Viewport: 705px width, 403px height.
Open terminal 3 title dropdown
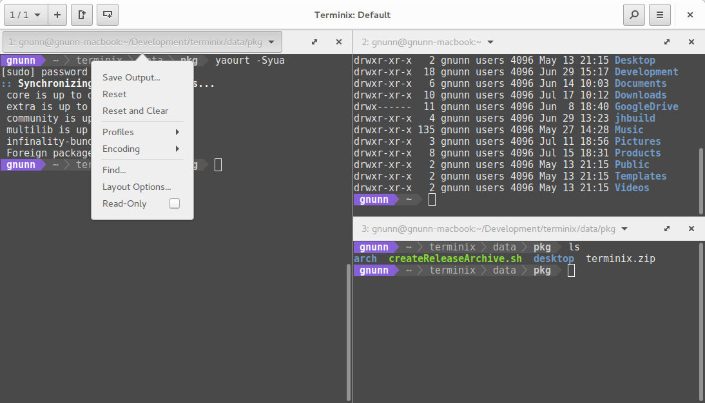click(623, 228)
